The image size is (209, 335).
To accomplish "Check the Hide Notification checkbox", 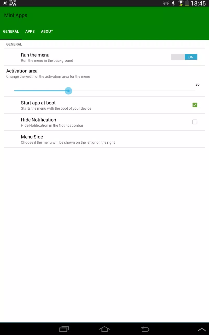I will click(x=195, y=122).
